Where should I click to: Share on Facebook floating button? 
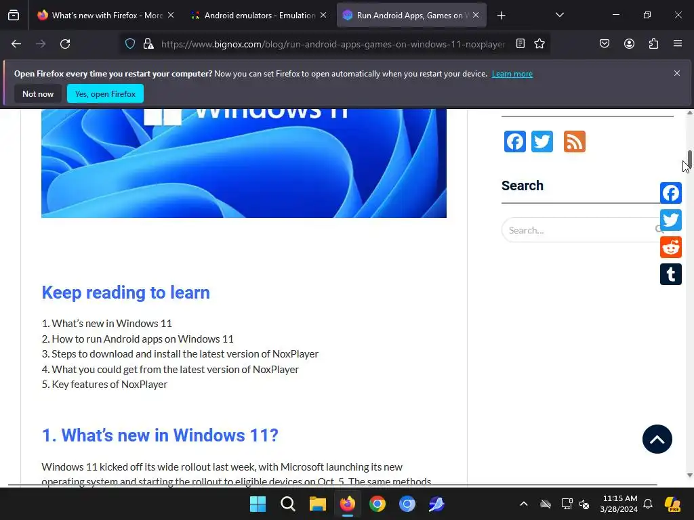pos(671,193)
